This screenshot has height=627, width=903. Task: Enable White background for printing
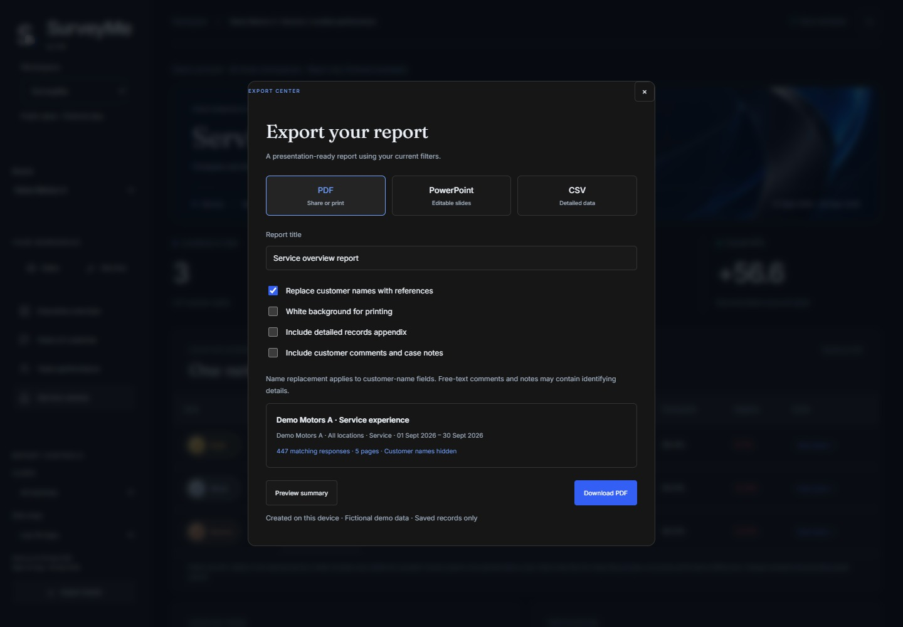coord(273,312)
